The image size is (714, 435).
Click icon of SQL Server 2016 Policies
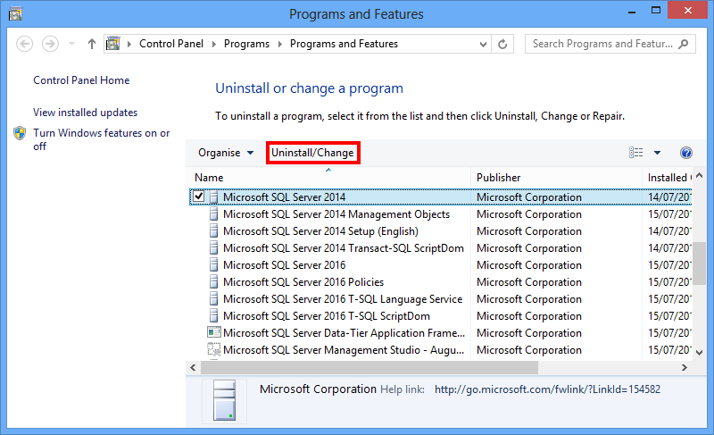pos(213,282)
